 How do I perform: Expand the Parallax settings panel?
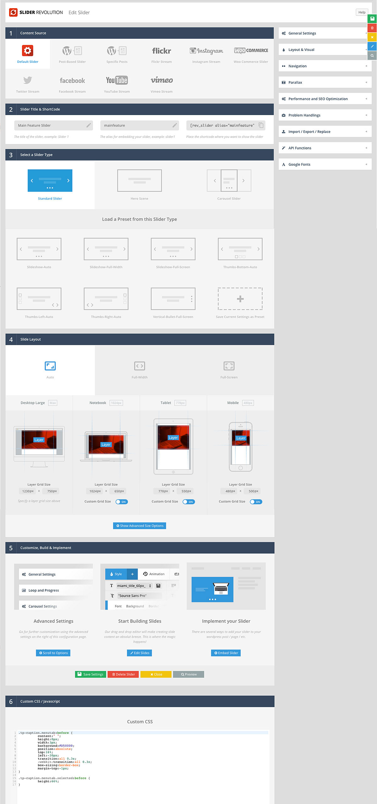coord(325,82)
